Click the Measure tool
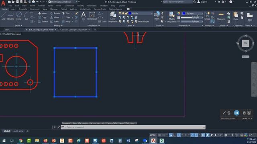Screen dimensions: 257x144 pyautogui.click(x=221, y=16)
